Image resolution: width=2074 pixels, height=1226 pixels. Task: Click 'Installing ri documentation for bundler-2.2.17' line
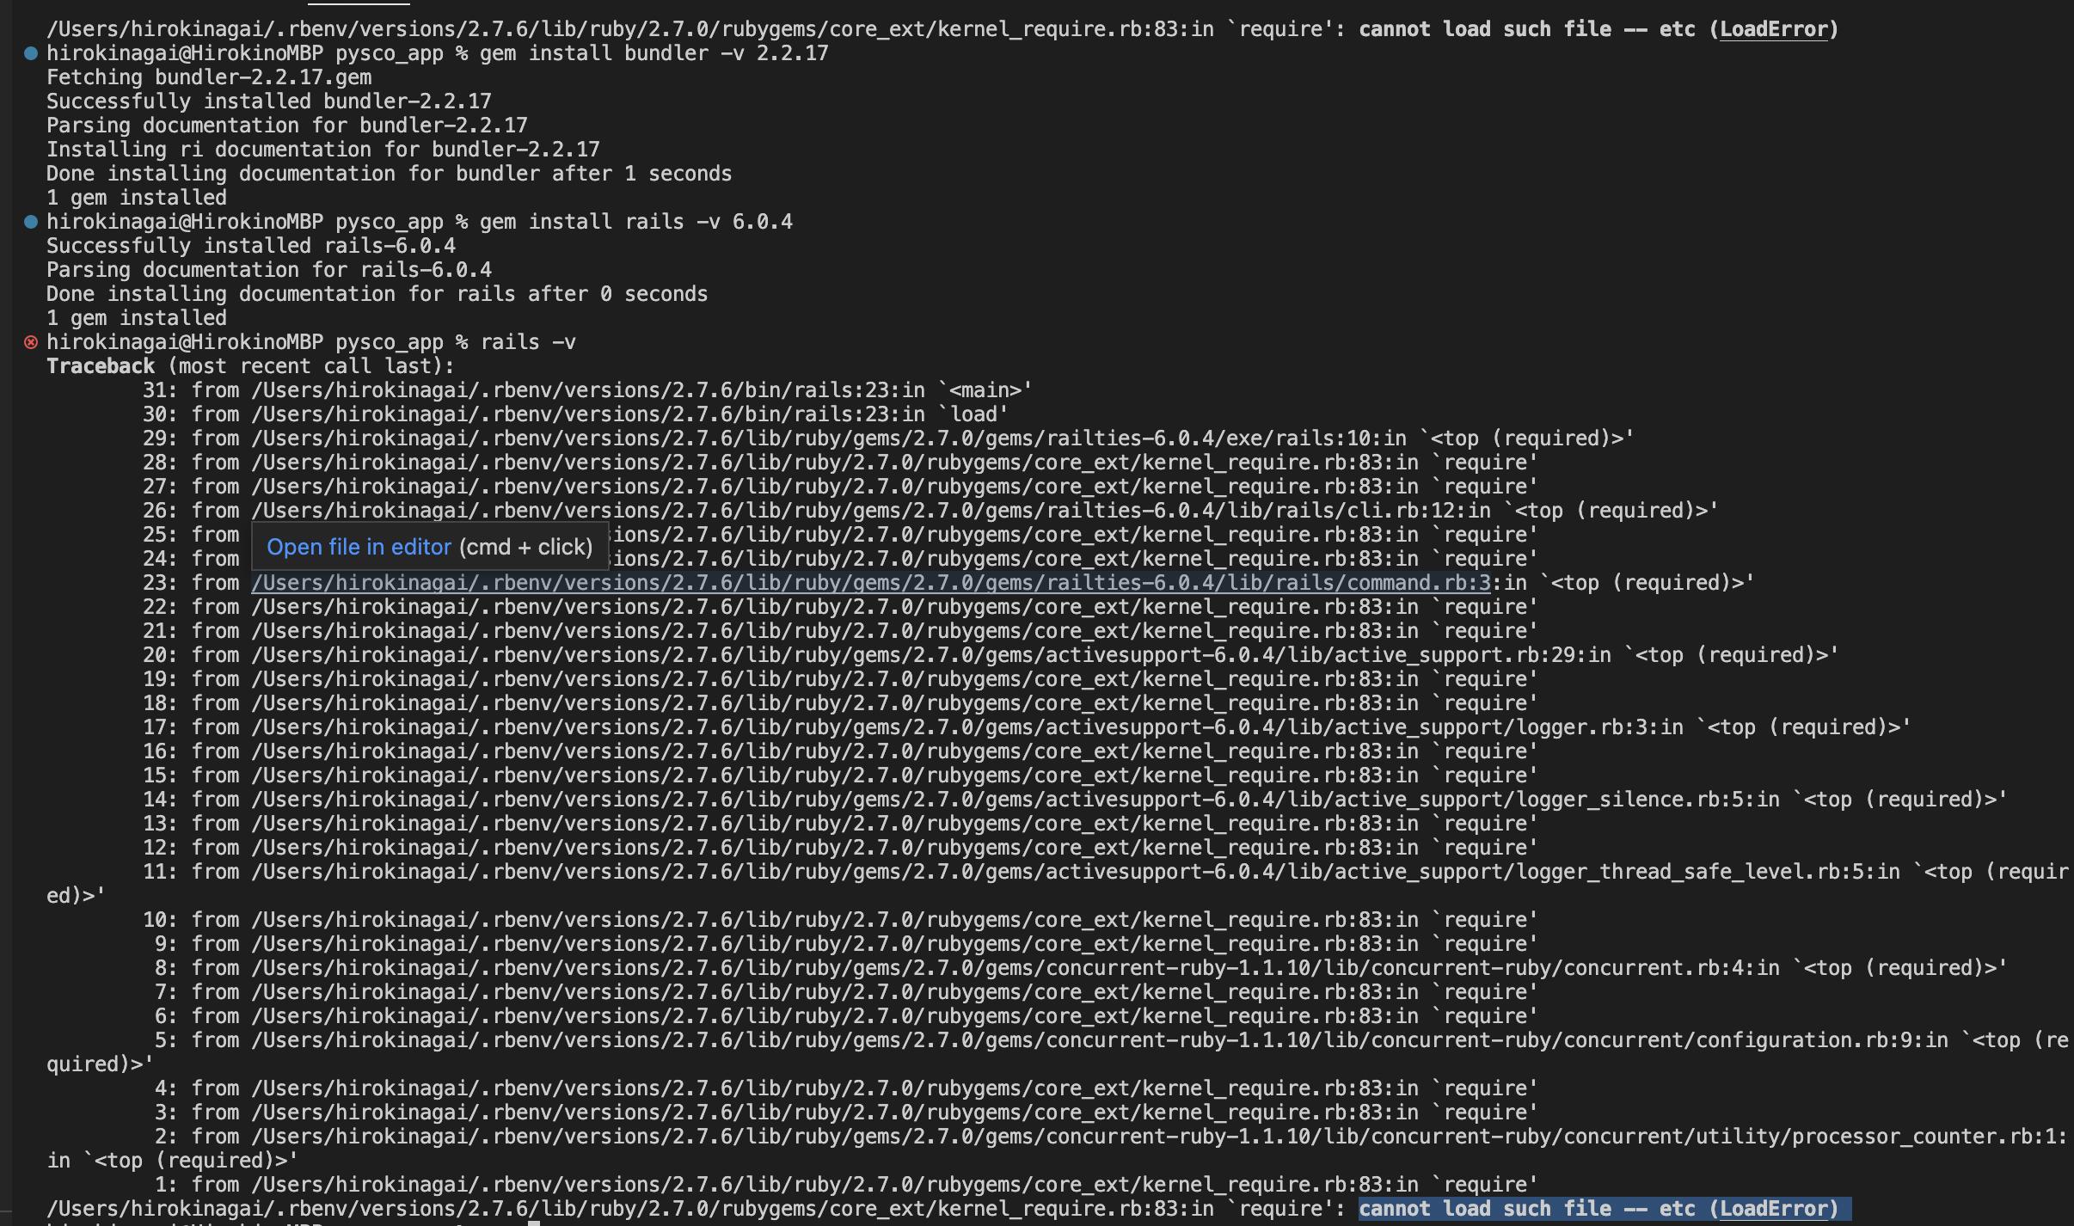323,150
